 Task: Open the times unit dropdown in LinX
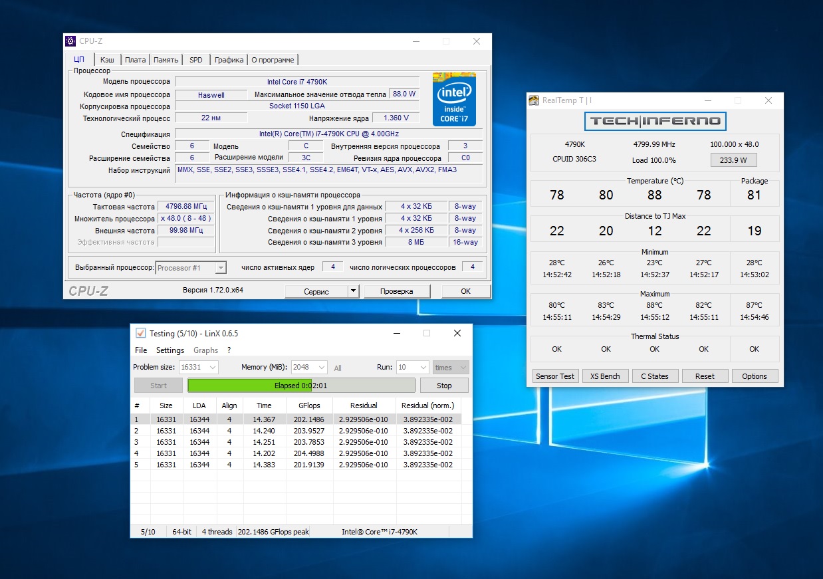click(451, 367)
